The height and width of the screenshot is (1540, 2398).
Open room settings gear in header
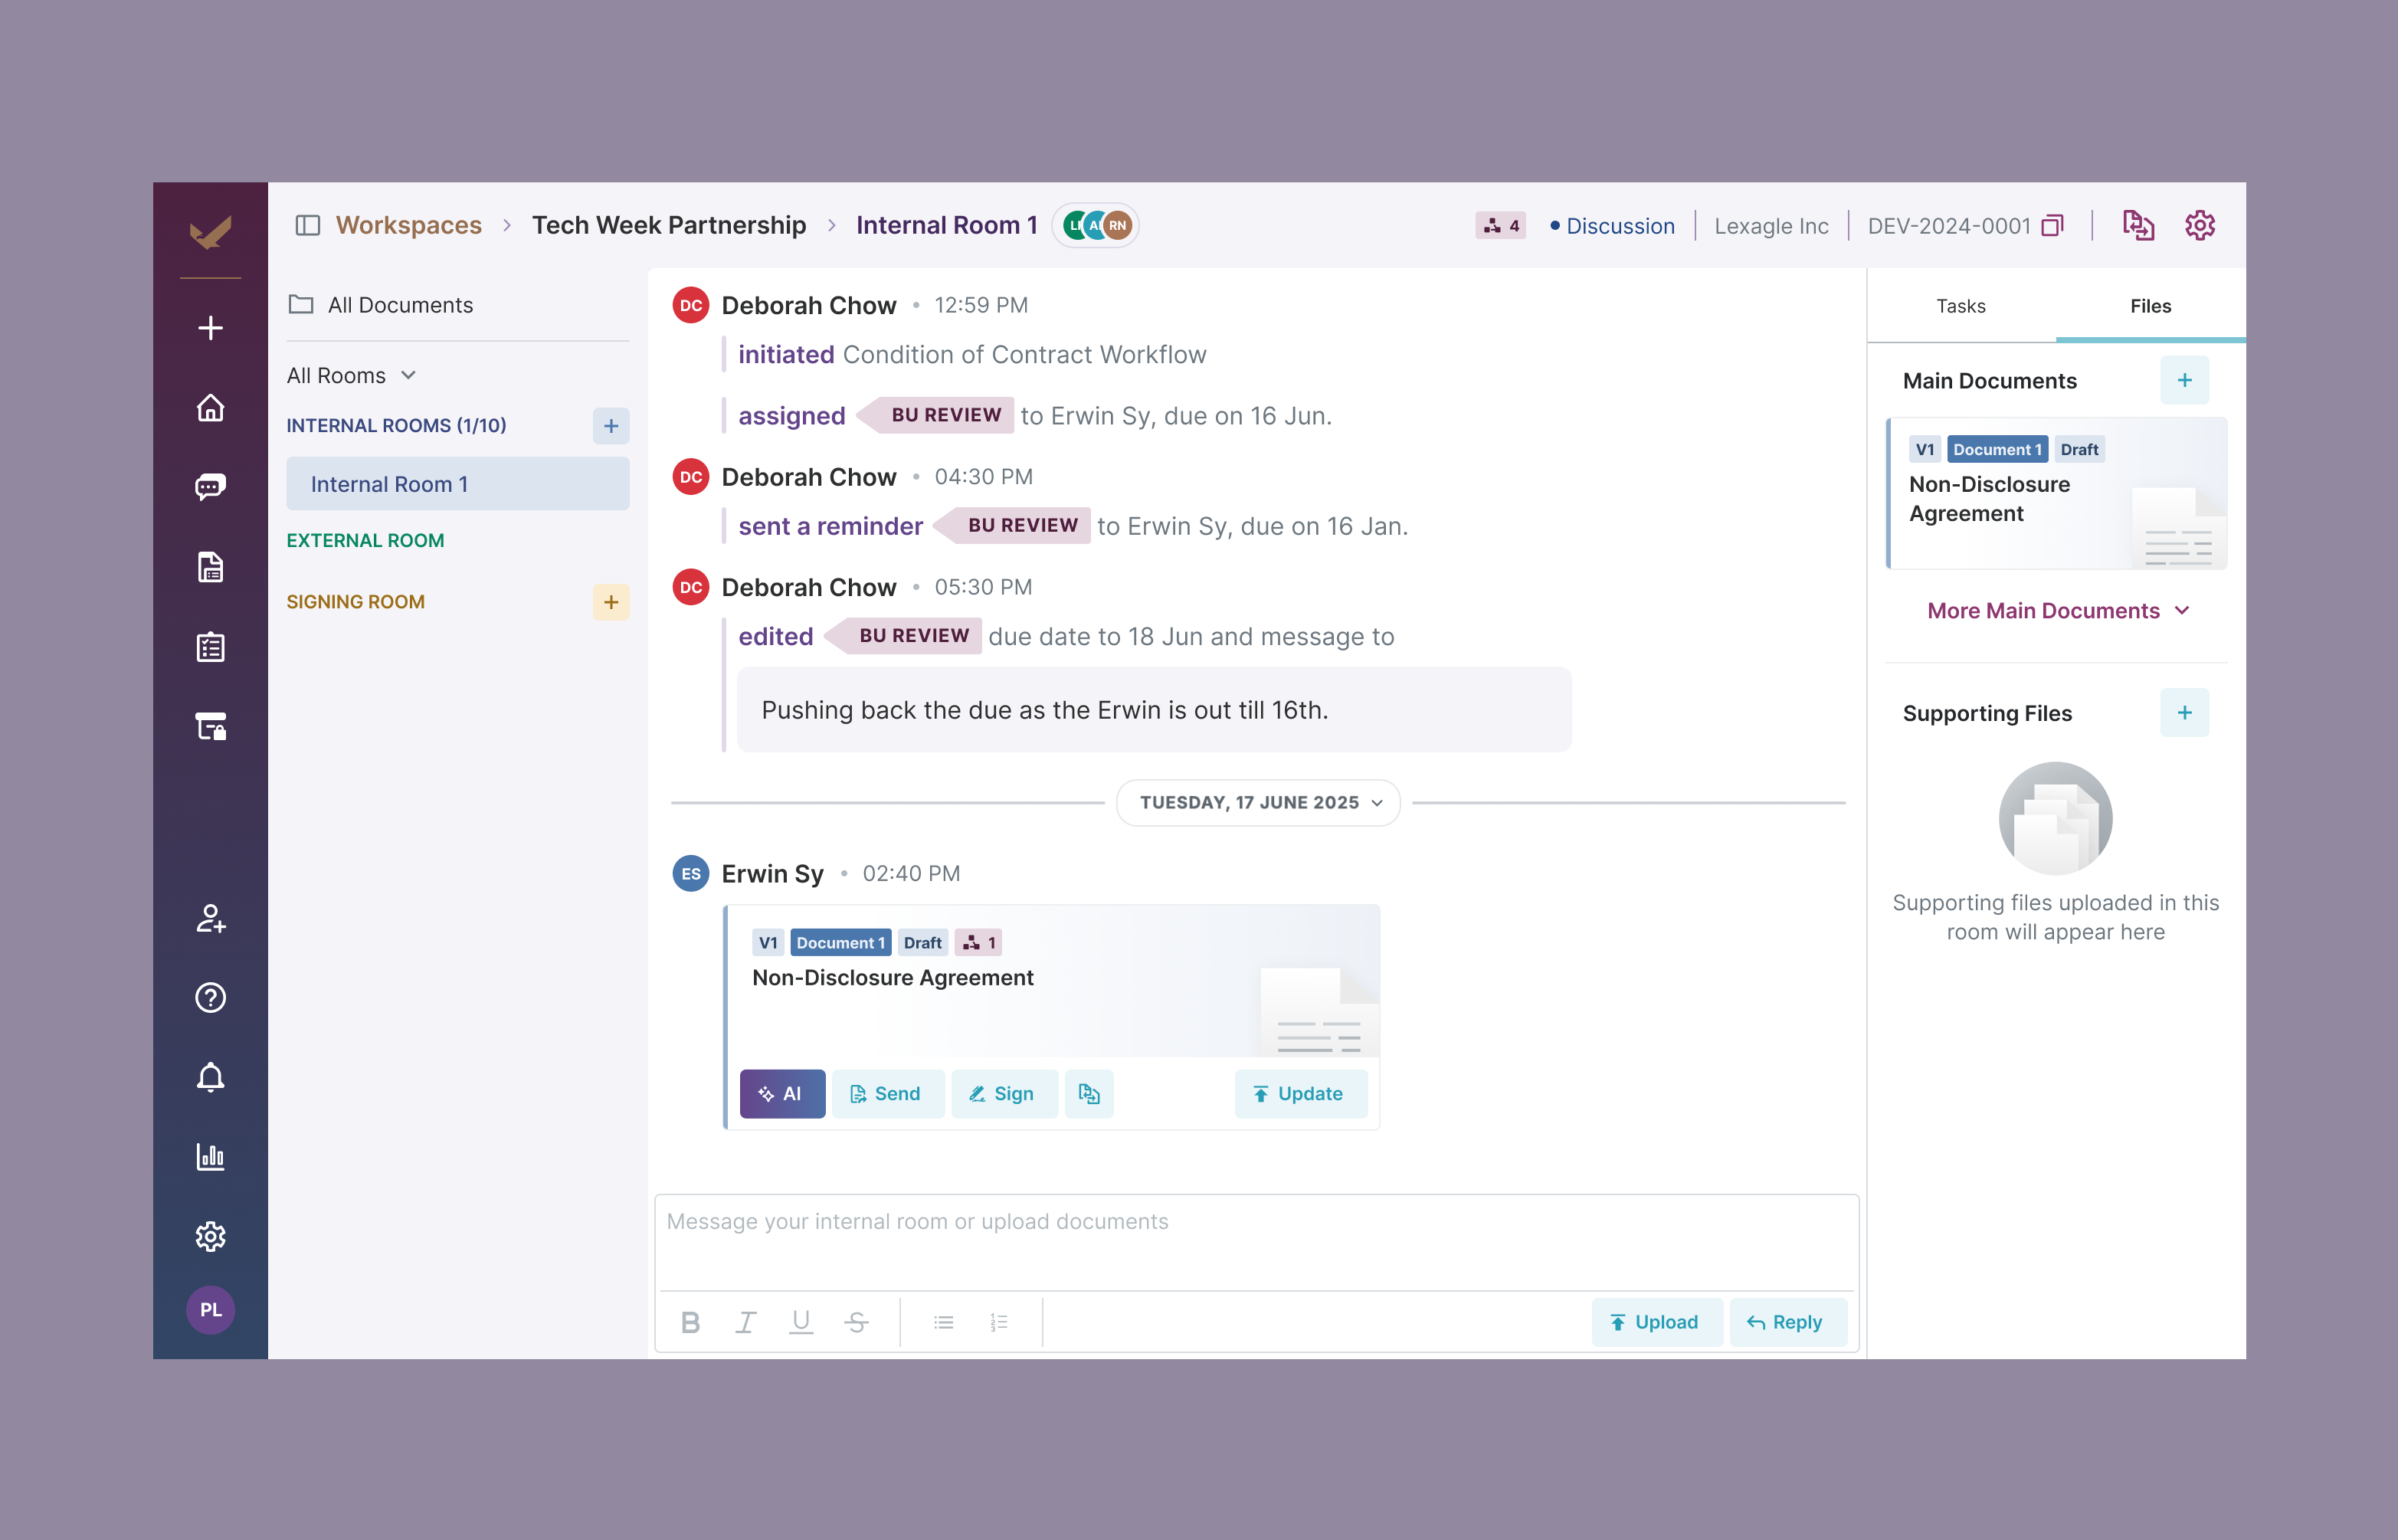coord(2200,225)
